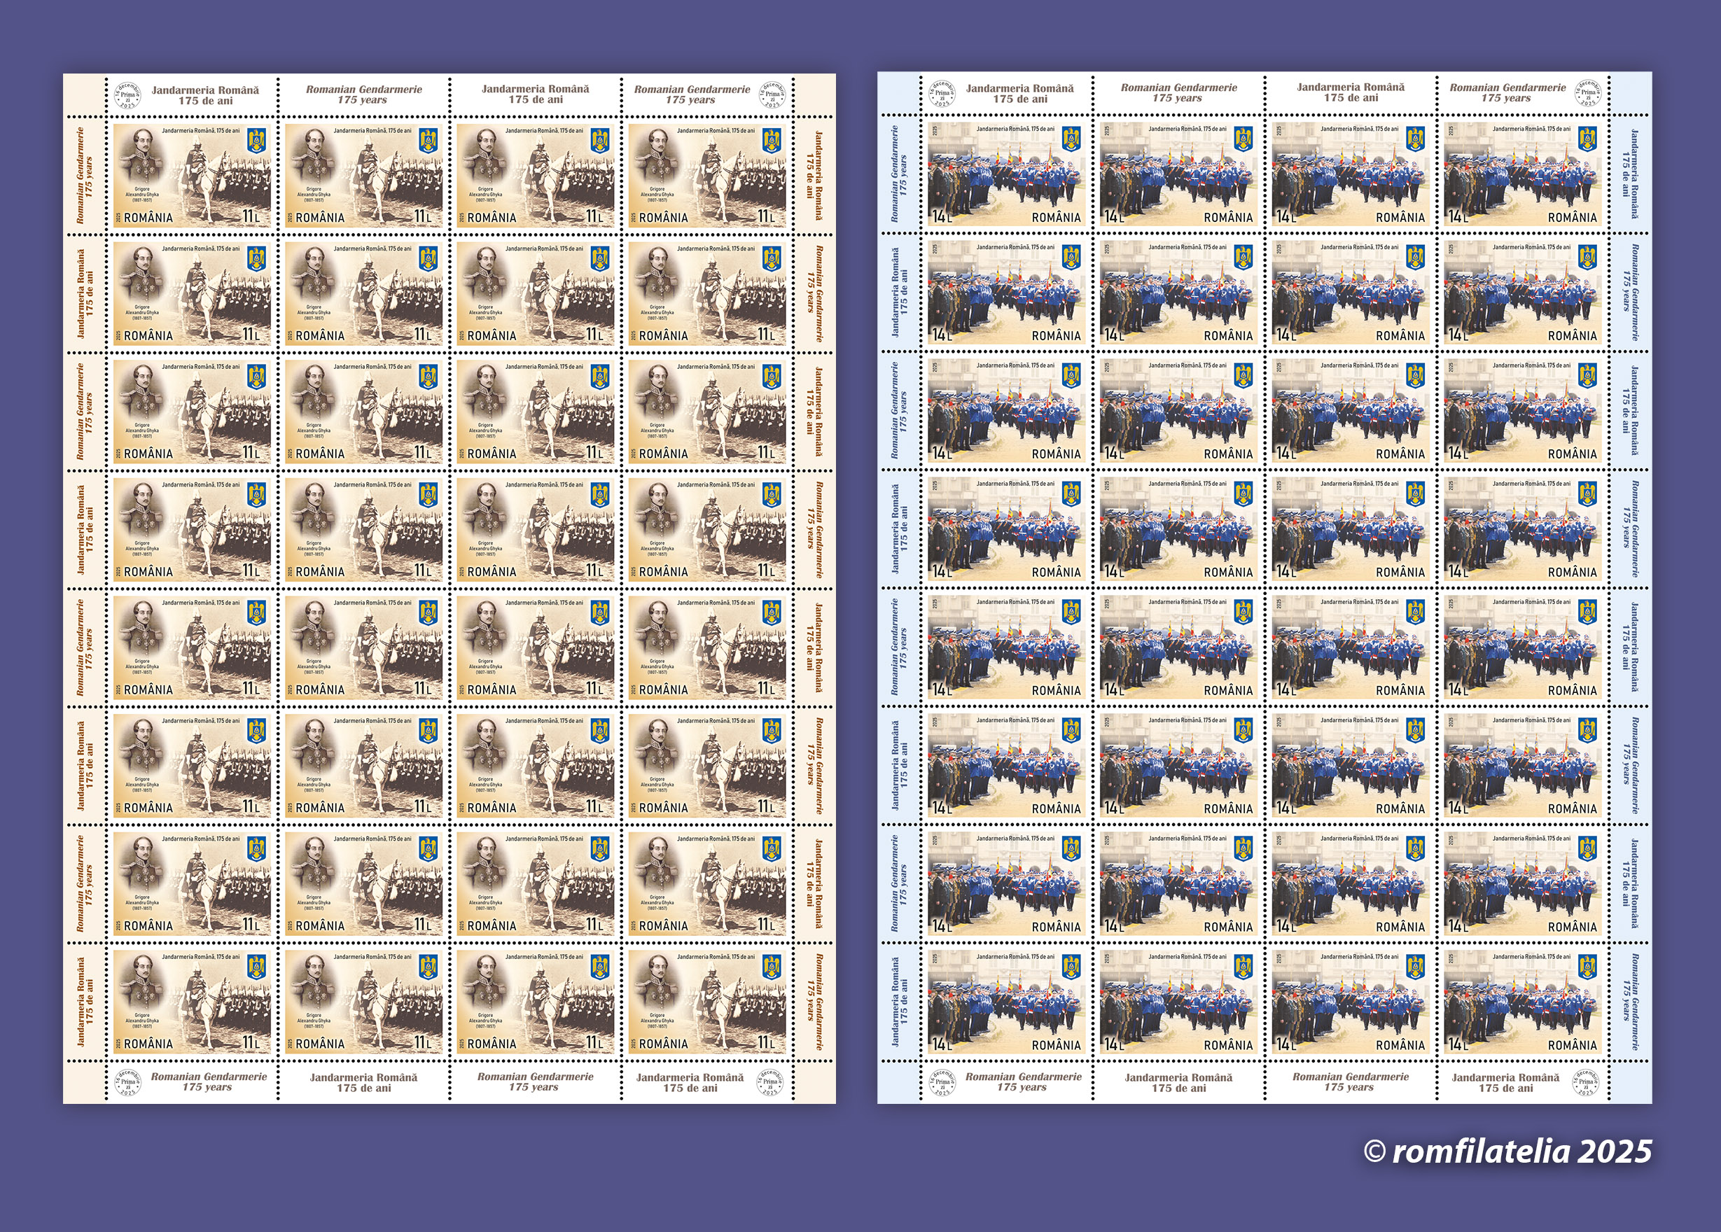Image resolution: width=1721 pixels, height=1232 pixels.
Task: Click the first-day postmark at the left sheet's bottom-right corner
Action: [772, 1083]
